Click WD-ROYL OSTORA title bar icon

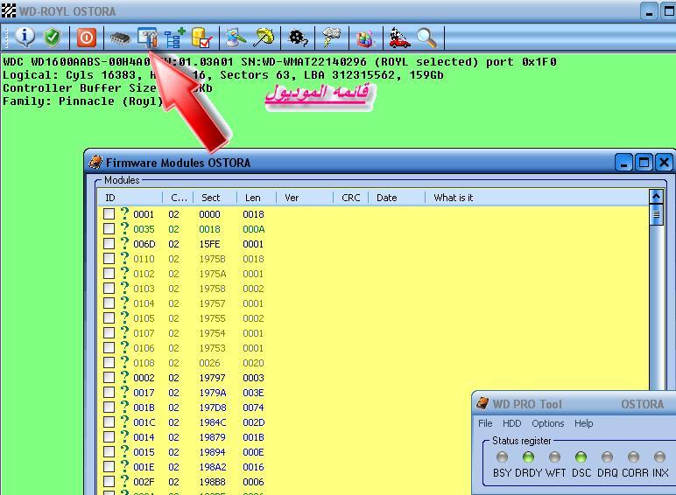coord(8,10)
